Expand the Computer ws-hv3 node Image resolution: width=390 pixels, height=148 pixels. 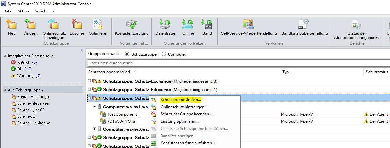94,129
